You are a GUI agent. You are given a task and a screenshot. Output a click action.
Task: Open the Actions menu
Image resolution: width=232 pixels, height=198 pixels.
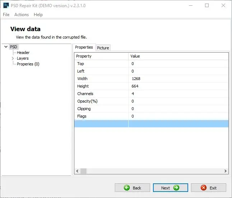click(22, 15)
